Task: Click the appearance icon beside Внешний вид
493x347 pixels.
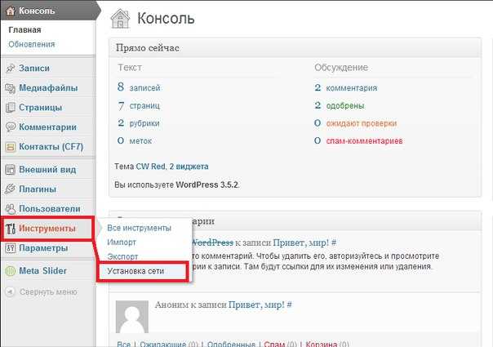Action: (x=11, y=170)
